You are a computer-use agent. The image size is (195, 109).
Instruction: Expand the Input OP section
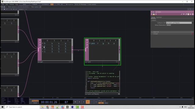coord(172,32)
